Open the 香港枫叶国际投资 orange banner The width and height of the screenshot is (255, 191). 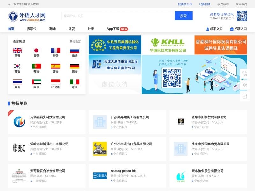(x=221, y=45)
